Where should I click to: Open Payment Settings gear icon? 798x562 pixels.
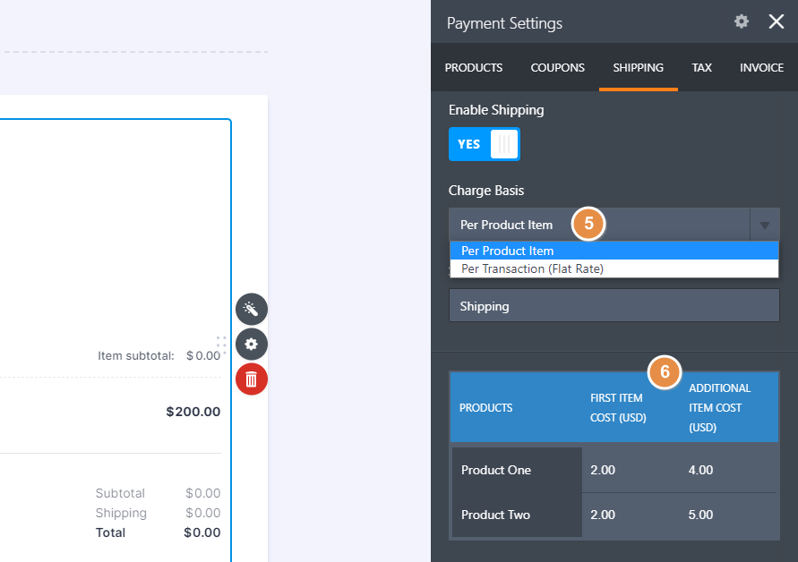pos(742,21)
